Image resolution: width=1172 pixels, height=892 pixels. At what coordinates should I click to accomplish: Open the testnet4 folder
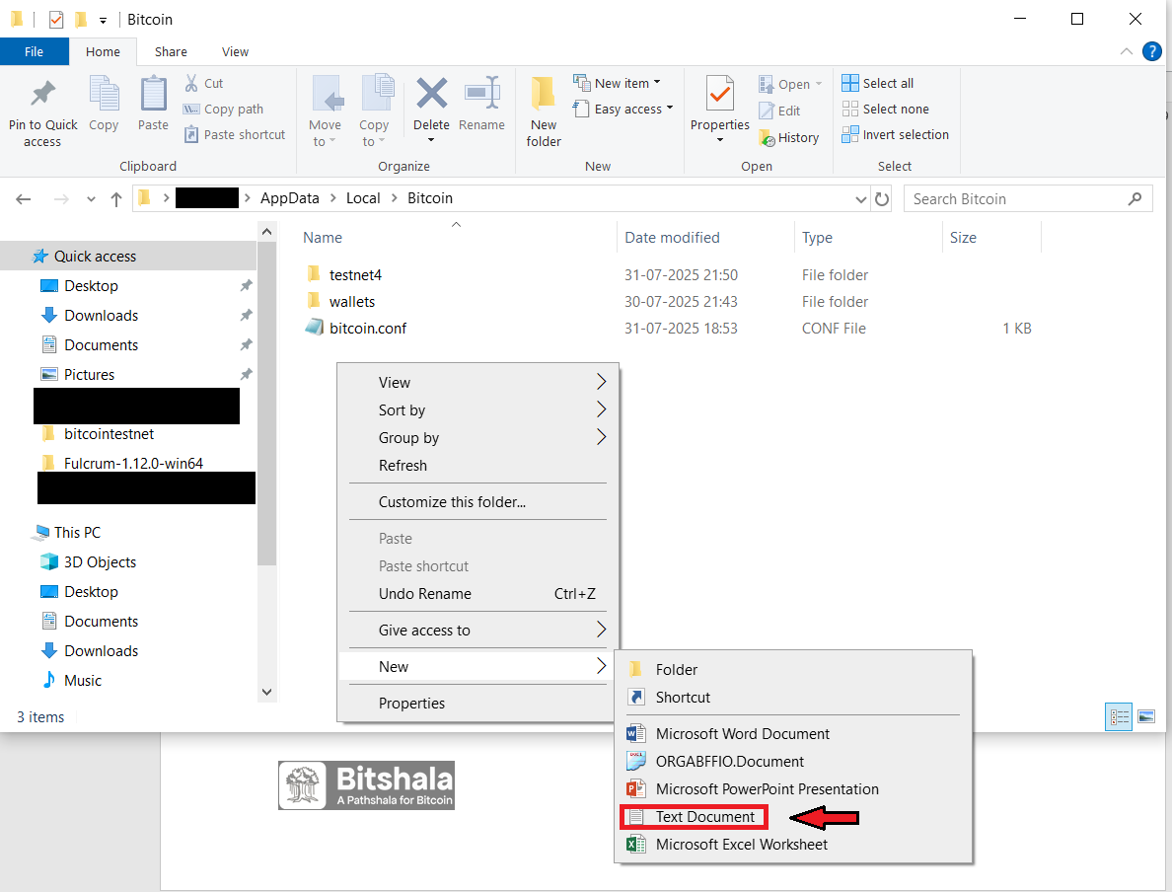355,275
